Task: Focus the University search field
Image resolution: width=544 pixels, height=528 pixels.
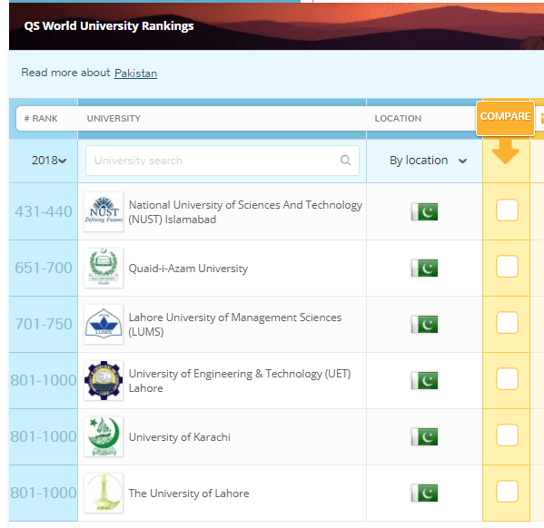Action: 222,161
